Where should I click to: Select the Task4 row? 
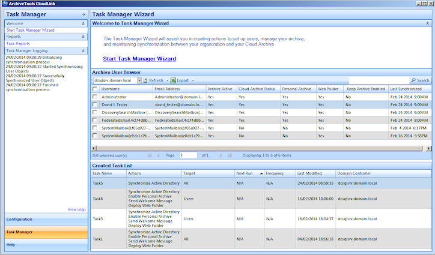click(x=261, y=199)
